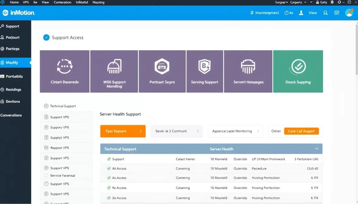Click the Citart Daserods refresh icon tile
Viewport: 358px width, 204px height.
click(64, 66)
